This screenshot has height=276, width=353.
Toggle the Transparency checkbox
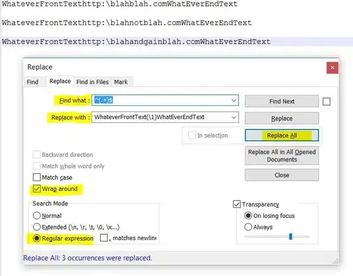coord(237,204)
